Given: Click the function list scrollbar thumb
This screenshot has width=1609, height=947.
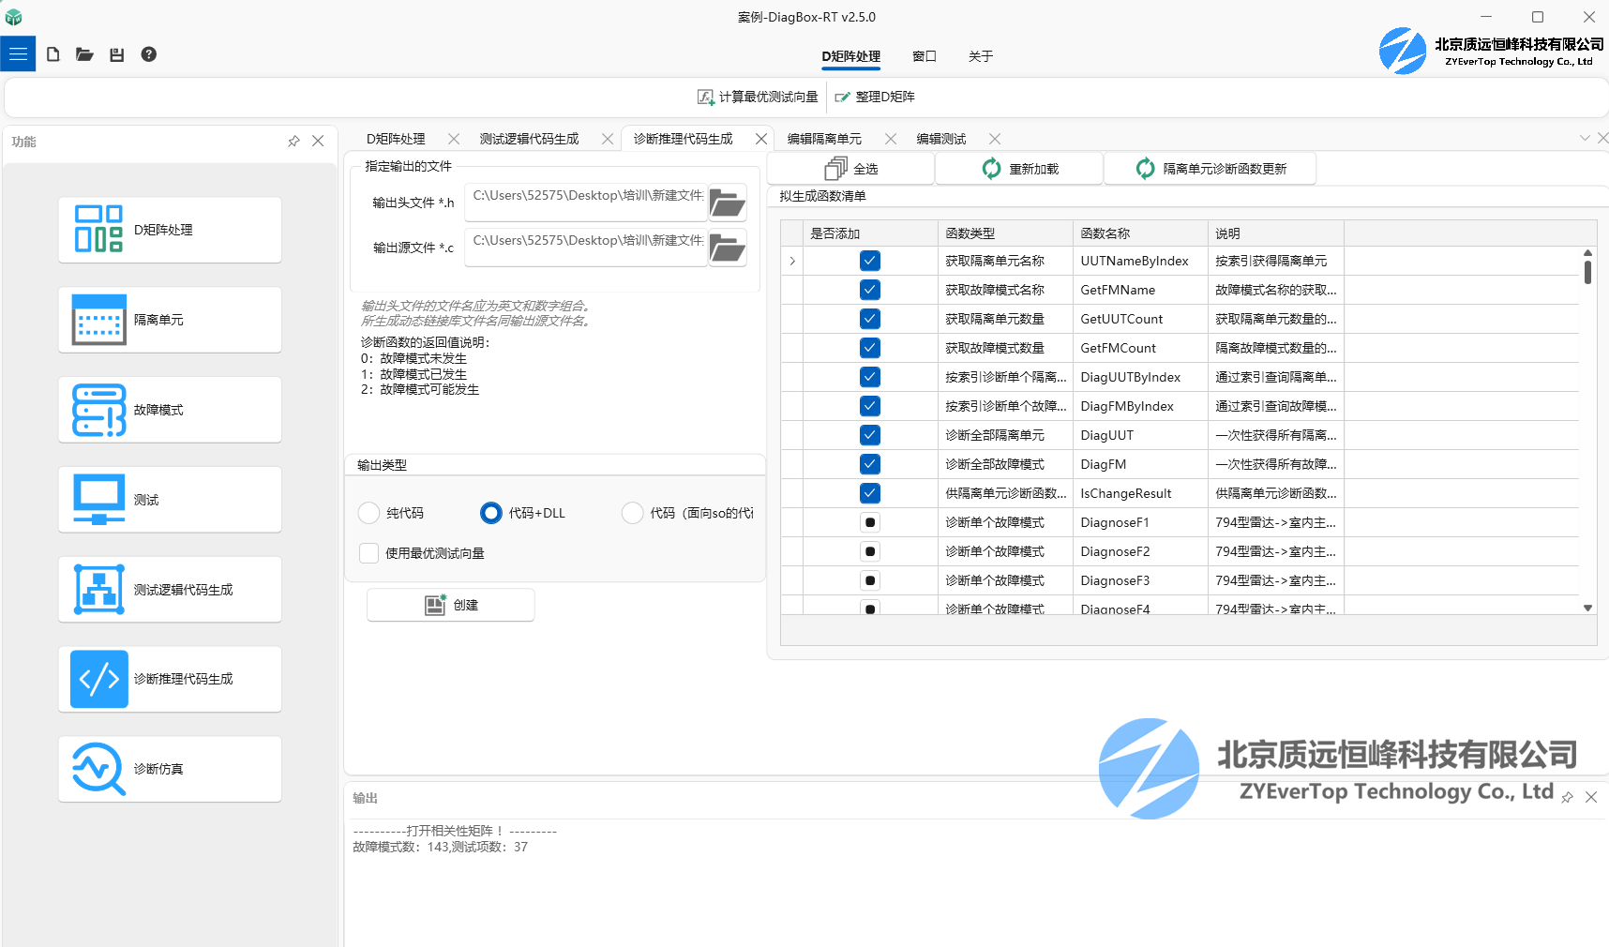Looking at the screenshot, I should click(x=1587, y=272).
